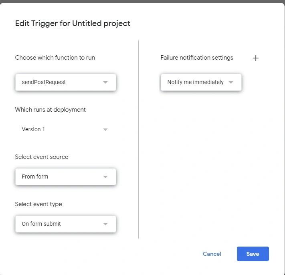Cancel editing the trigger
This screenshot has width=285, height=275.
point(212,254)
